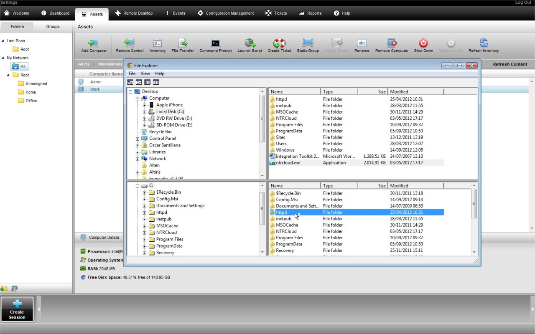
Task: Collapse the Computer tree node
Action: pos(138,98)
